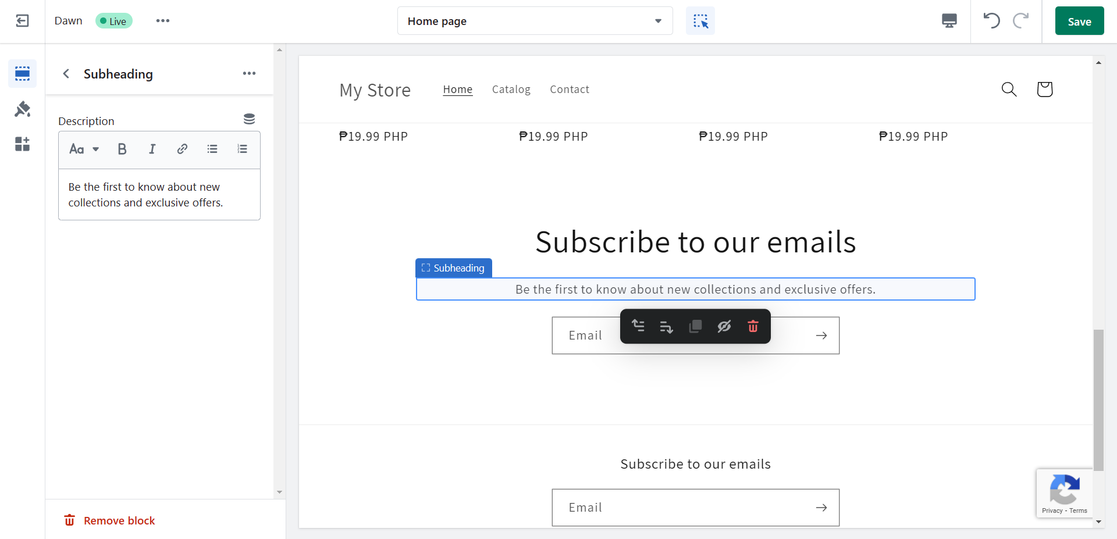Move the Subheading block down

point(667,326)
